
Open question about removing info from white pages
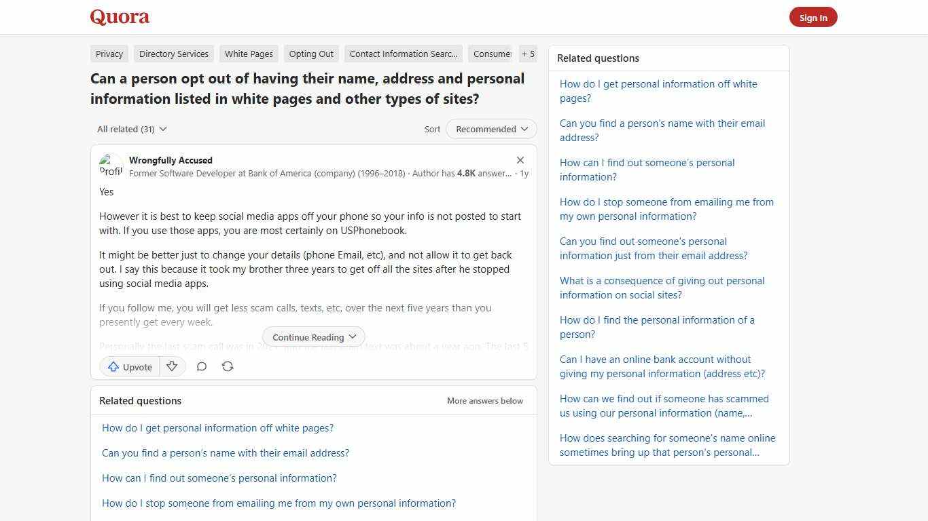(217, 427)
